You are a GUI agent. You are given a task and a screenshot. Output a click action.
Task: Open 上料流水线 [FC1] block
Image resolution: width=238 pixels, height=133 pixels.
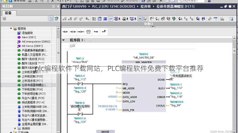32,81
